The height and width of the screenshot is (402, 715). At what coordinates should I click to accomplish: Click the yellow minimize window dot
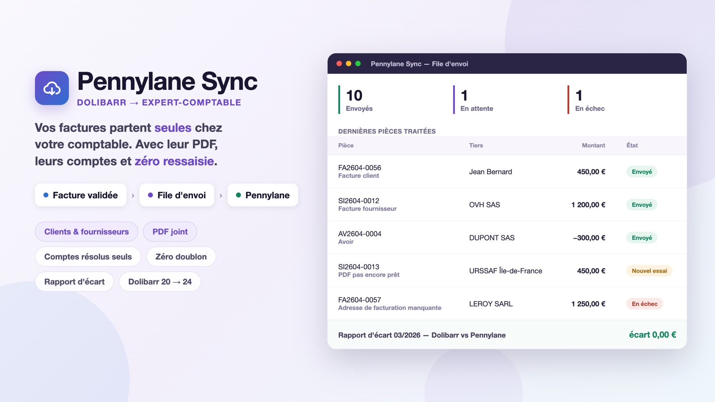tap(349, 64)
